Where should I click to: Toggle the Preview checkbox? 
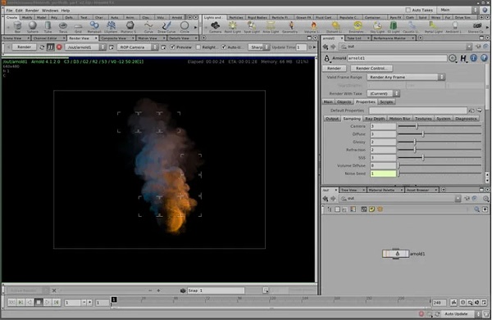(x=172, y=47)
